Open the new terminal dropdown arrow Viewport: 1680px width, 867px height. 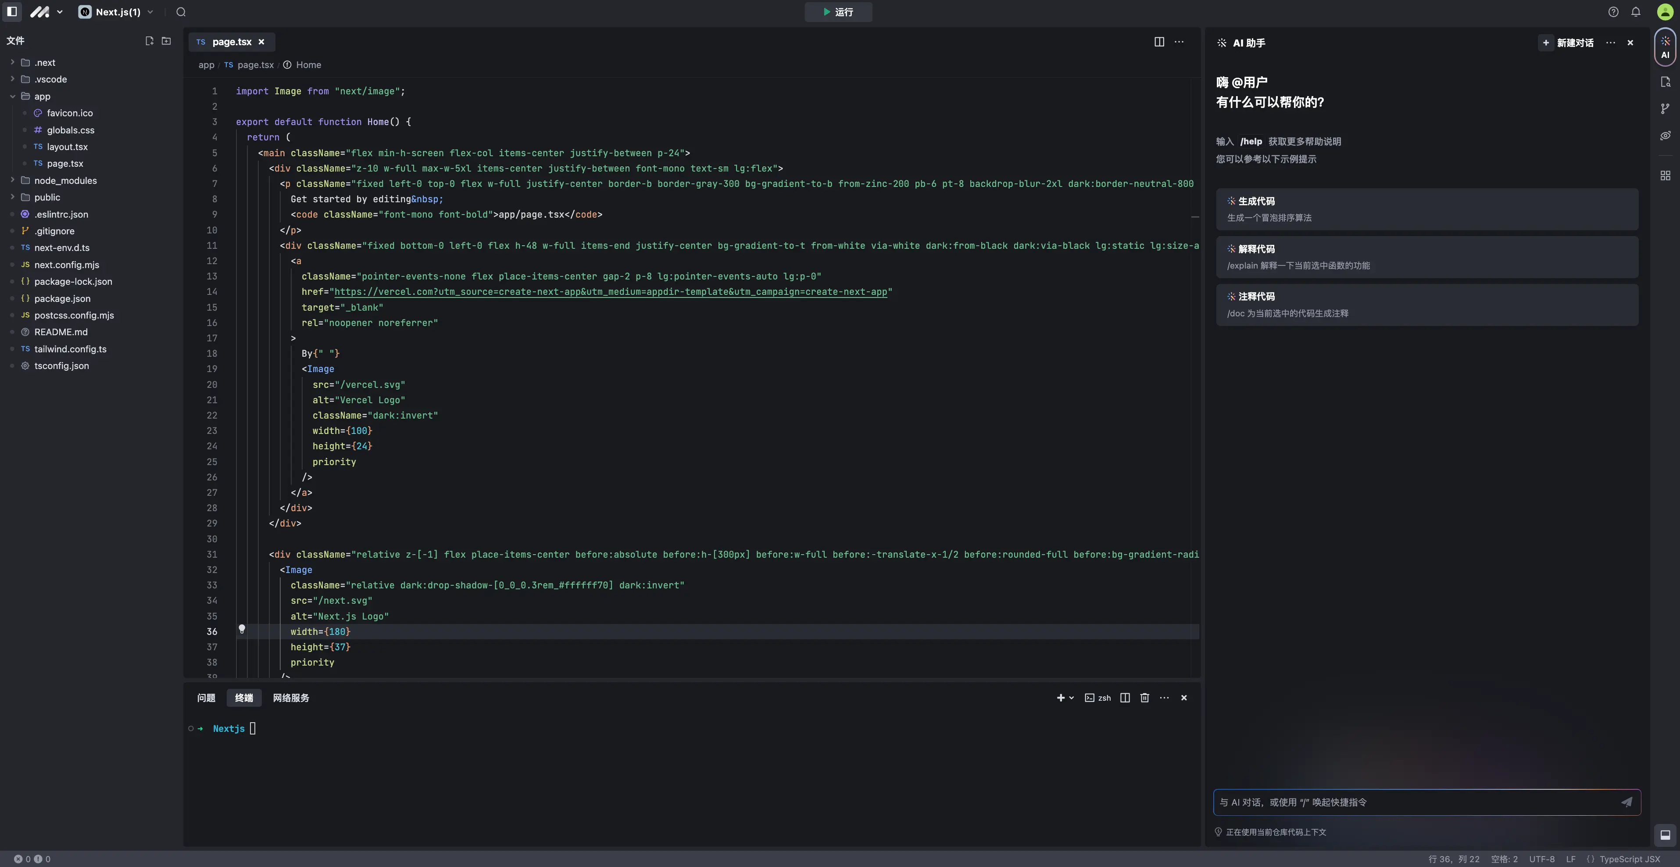pos(1072,698)
